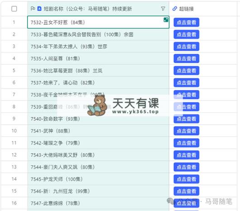Click 点击查看 for 7535-人间至尊
Screen dimensions: 240x211
click(186, 59)
